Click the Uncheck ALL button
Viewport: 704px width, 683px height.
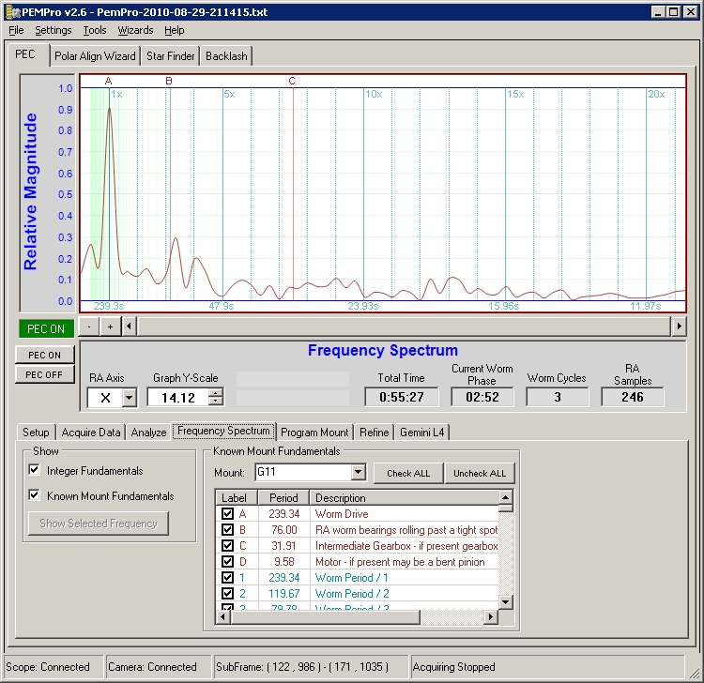(x=480, y=474)
